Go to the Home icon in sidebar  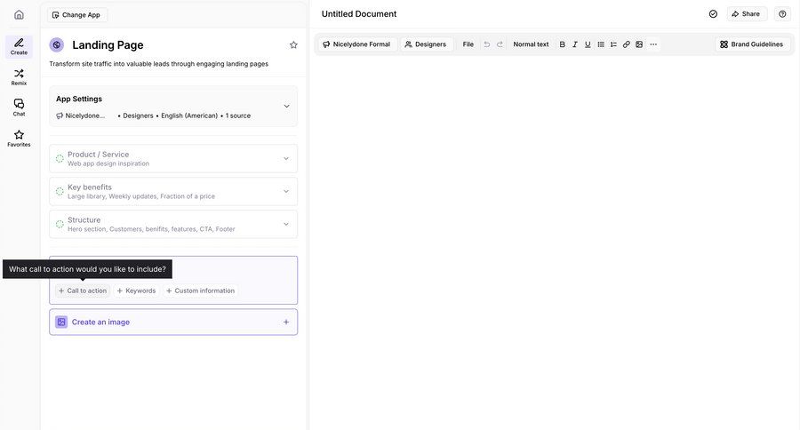19,14
